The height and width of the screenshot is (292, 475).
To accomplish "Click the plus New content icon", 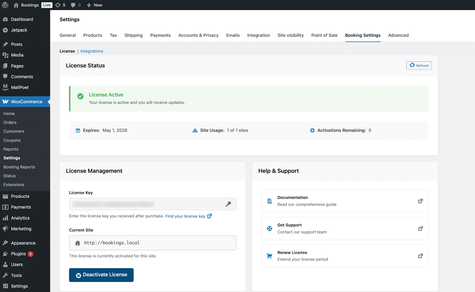I will click(89, 5).
